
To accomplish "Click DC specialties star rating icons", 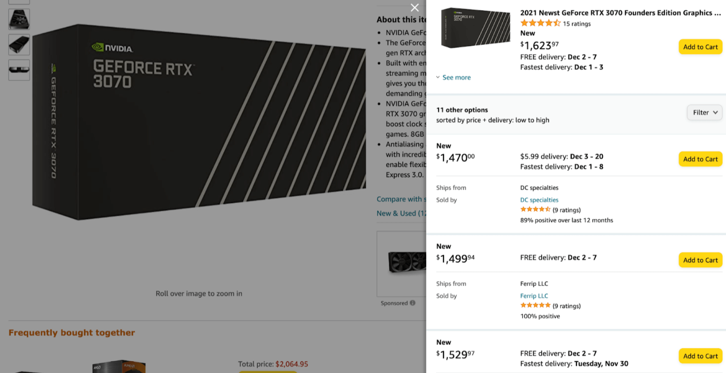I will (x=535, y=209).
